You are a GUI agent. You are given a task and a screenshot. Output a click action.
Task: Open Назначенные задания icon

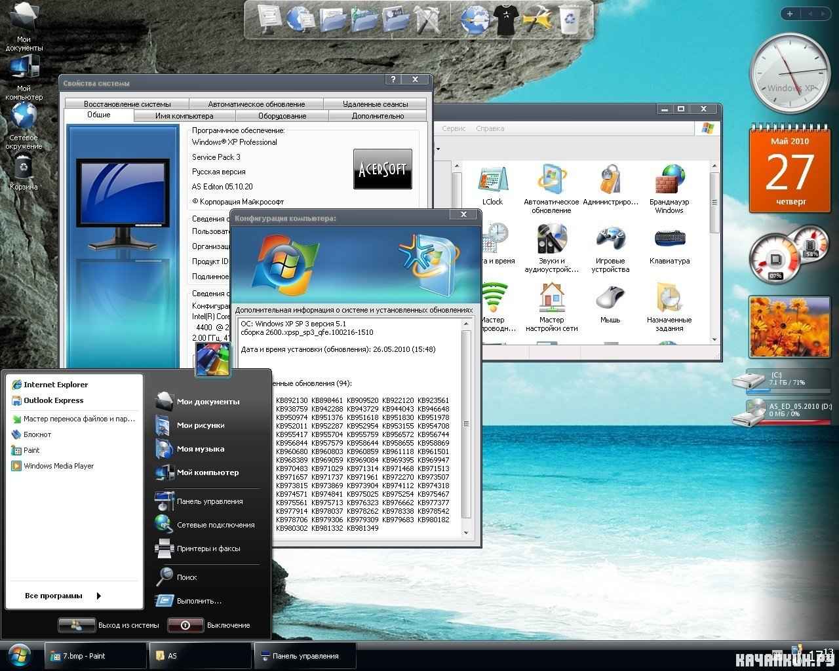point(669,307)
